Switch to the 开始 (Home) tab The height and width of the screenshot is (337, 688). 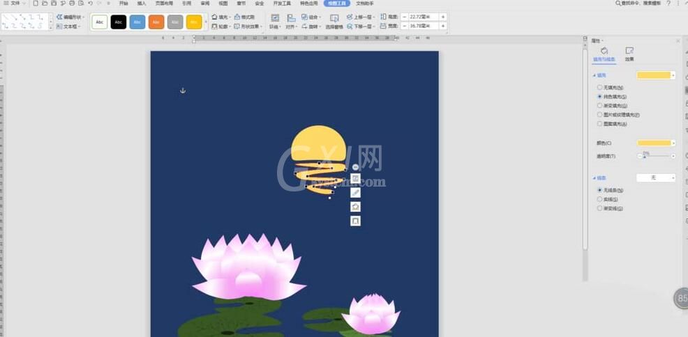(124, 3)
